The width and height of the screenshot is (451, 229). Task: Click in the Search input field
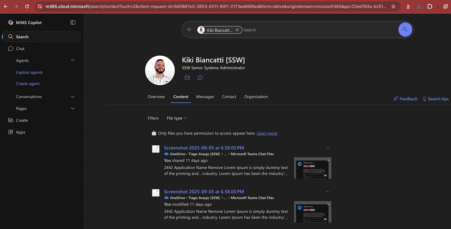click(317, 30)
